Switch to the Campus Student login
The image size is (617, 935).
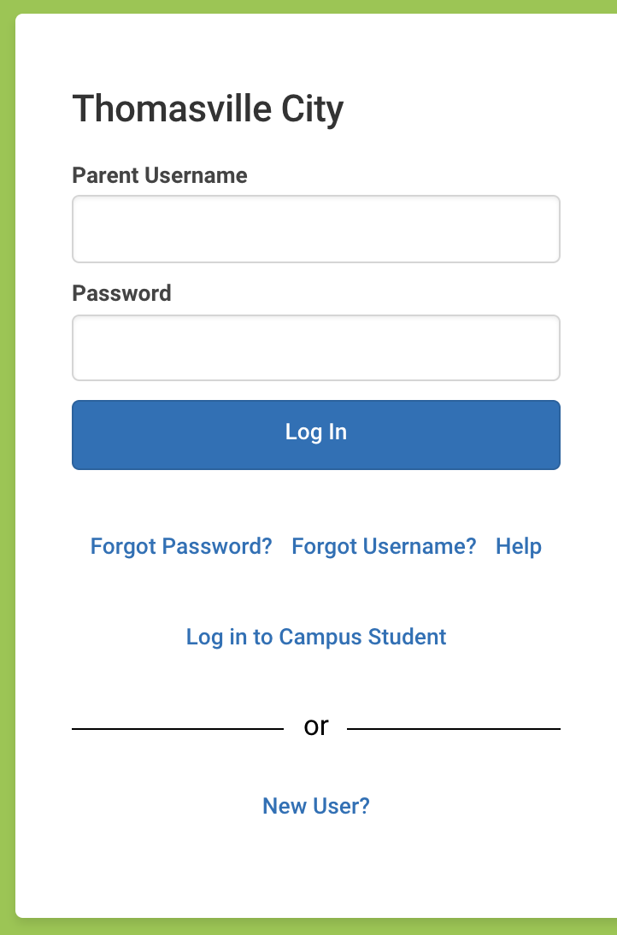coord(316,637)
